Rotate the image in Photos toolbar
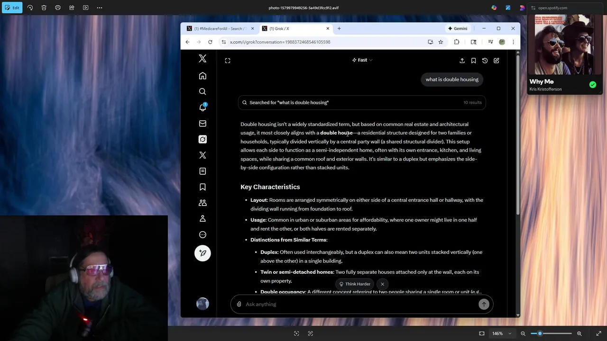Viewport: 607px width, 341px height. pyautogui.click(x=30, y=8)
